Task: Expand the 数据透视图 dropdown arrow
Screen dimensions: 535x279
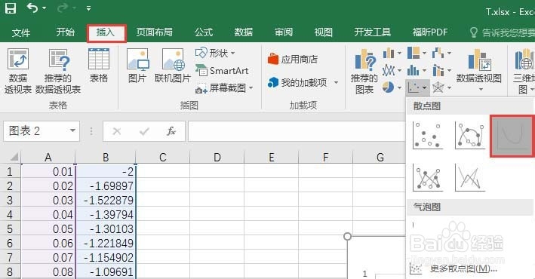Action: click(481, 90)
